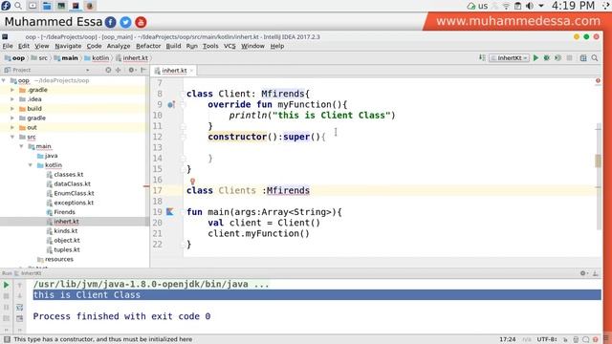Click the Twitter icon in banner
This screenshot has height=344, width=612.
point(125,22)
